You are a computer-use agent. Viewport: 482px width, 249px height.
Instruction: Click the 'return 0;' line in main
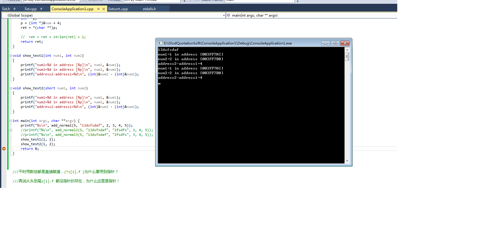[x=29, y=149]
